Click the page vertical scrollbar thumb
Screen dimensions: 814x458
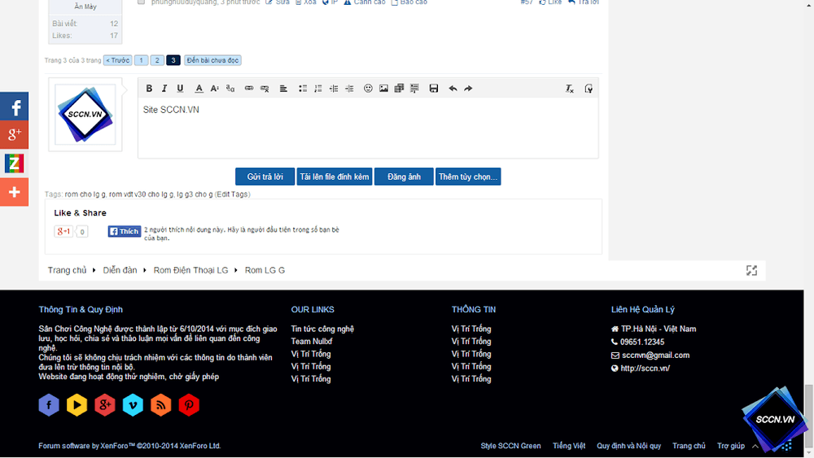coord(809,416)
